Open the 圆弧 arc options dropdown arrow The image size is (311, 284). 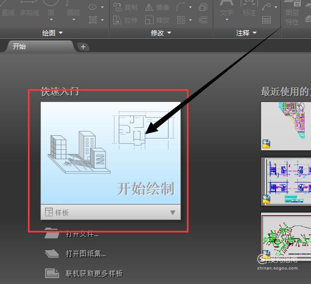(x=74, y=20)
